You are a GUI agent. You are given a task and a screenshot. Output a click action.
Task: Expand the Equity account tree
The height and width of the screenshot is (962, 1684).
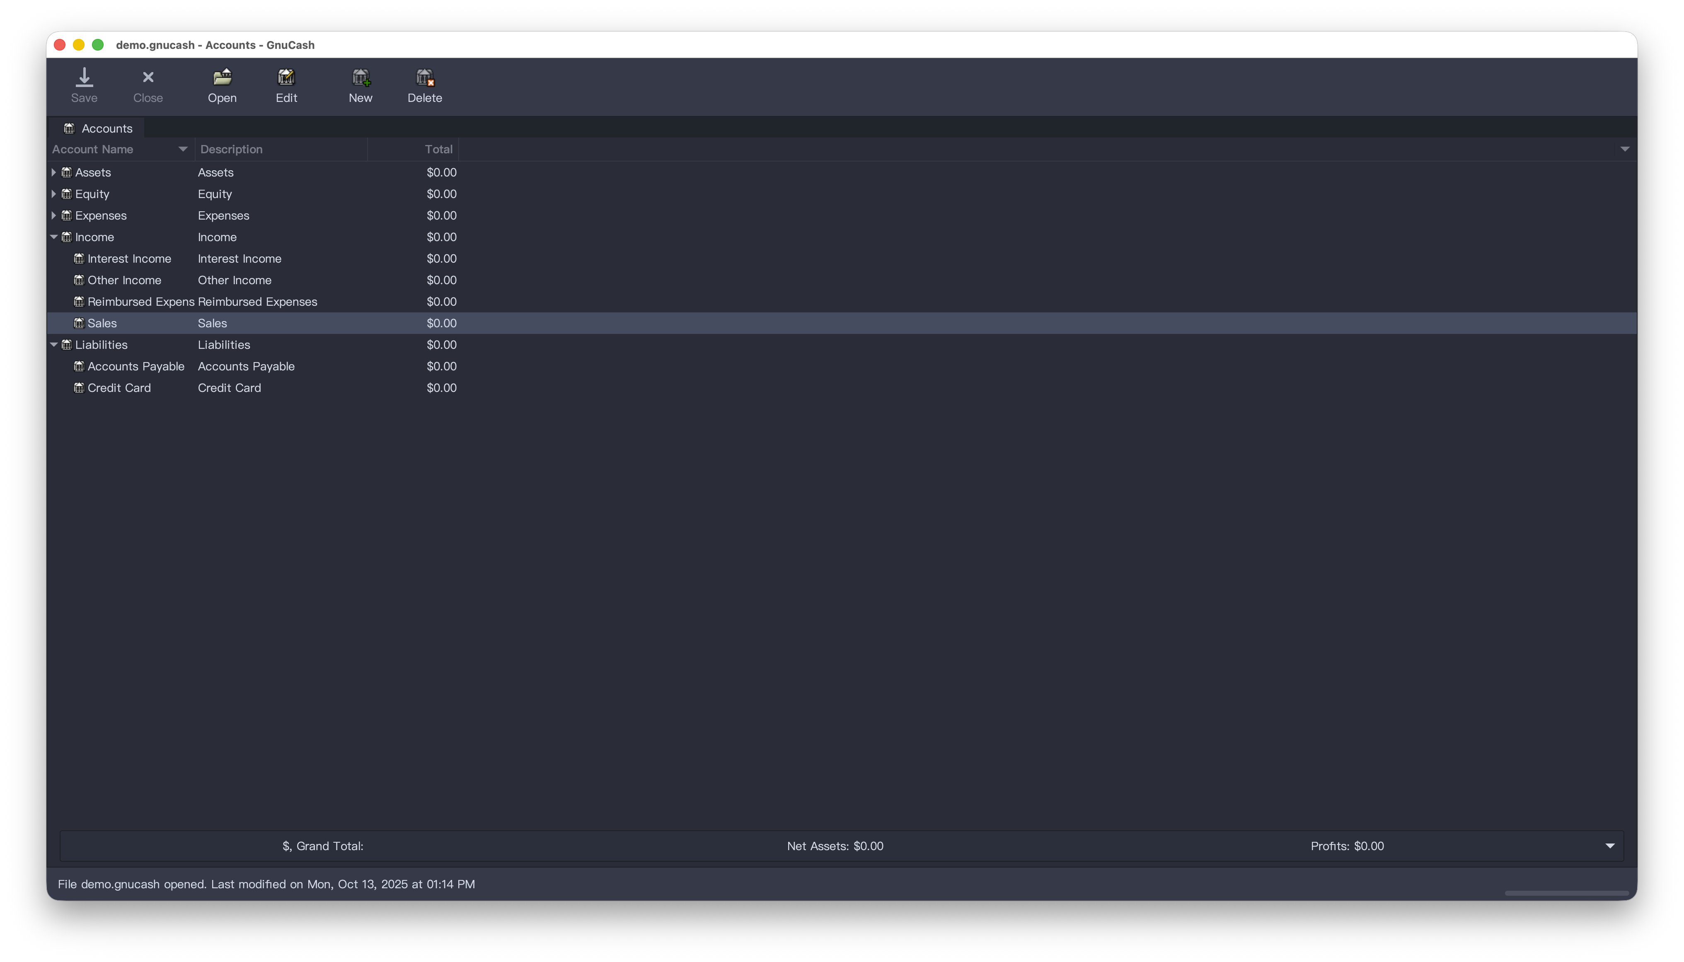(x=53, y=193)
